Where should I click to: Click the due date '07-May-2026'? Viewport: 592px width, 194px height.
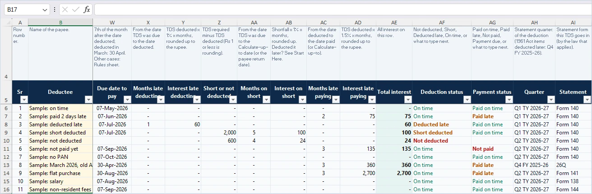tap(112, 108)
